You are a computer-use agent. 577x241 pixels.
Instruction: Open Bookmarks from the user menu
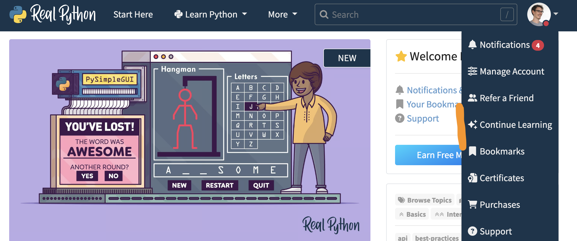tap(502, 151)
